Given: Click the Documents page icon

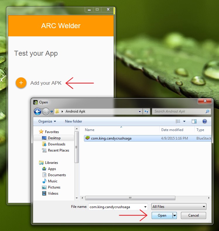Looking at the screenshot, I should (44, 175).
